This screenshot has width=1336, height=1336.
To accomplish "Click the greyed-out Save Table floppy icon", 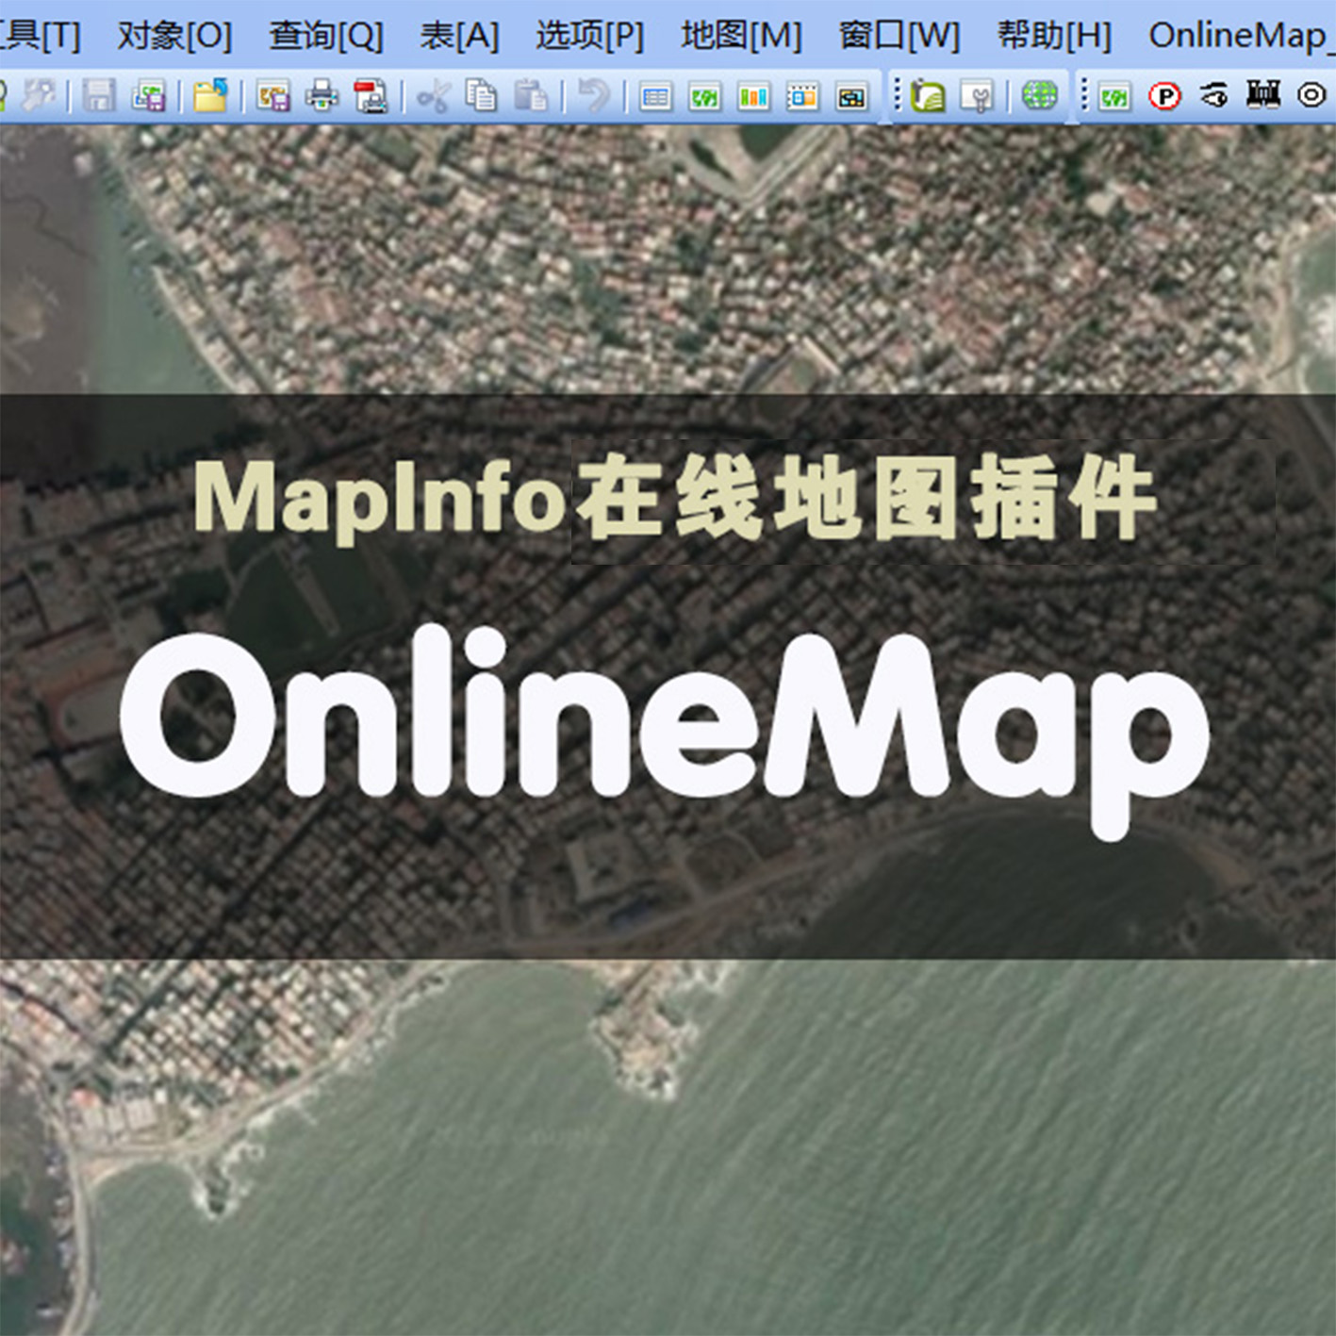I will tap(99, 96).
